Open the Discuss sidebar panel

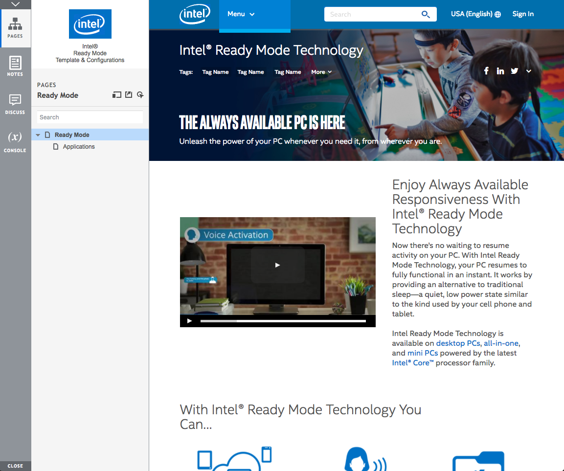pos(15,104)
